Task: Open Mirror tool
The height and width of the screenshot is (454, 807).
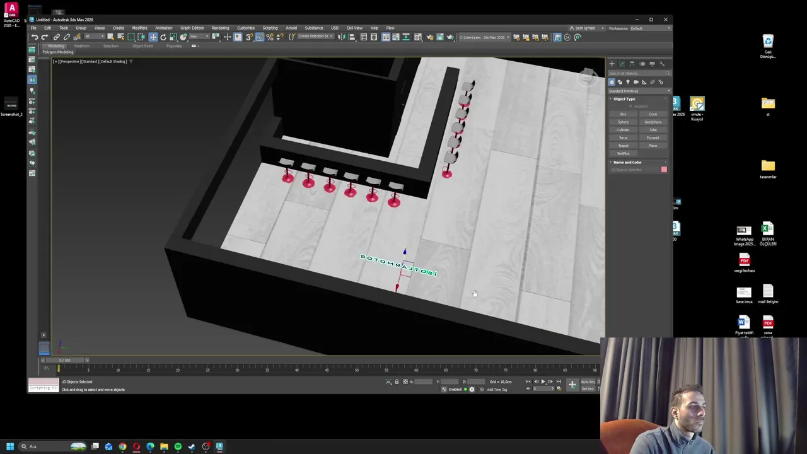Action: tap(341, 37)
